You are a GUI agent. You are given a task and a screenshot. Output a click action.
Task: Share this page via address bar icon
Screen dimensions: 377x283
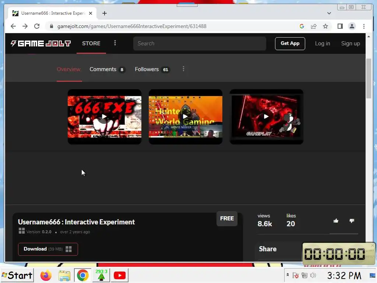[314, 26]
